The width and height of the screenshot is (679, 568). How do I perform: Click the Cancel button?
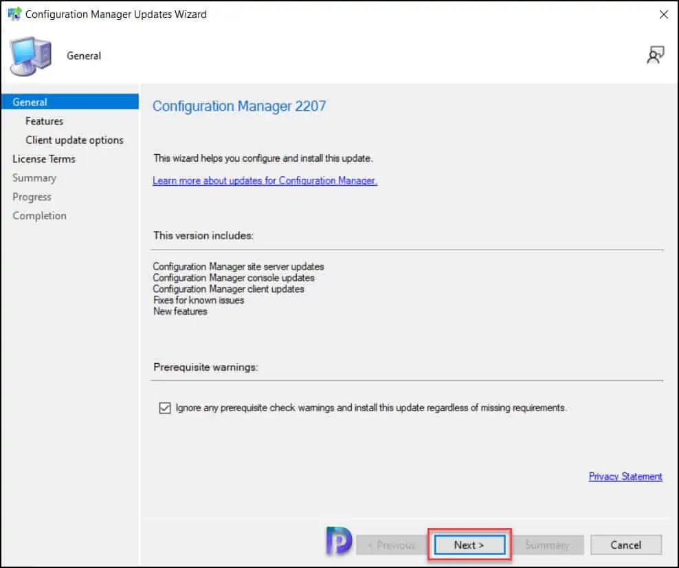[x=625, y=545]
